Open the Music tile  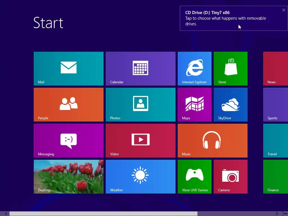click(x=213, y=141)
